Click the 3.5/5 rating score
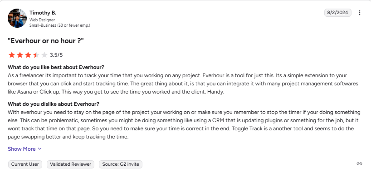This screenshot has height=173, width=371. (56, 55)
